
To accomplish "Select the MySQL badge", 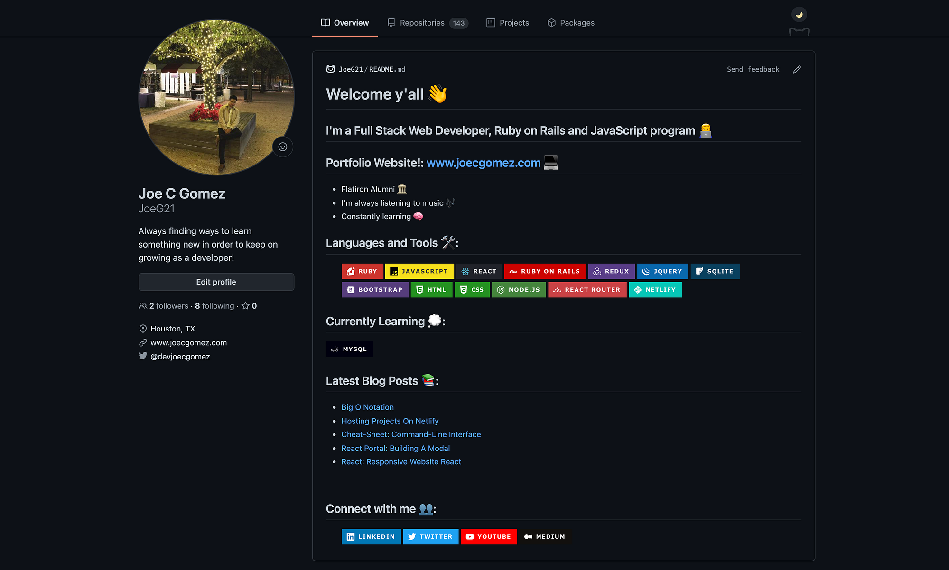I will click(x=349, y=349).
